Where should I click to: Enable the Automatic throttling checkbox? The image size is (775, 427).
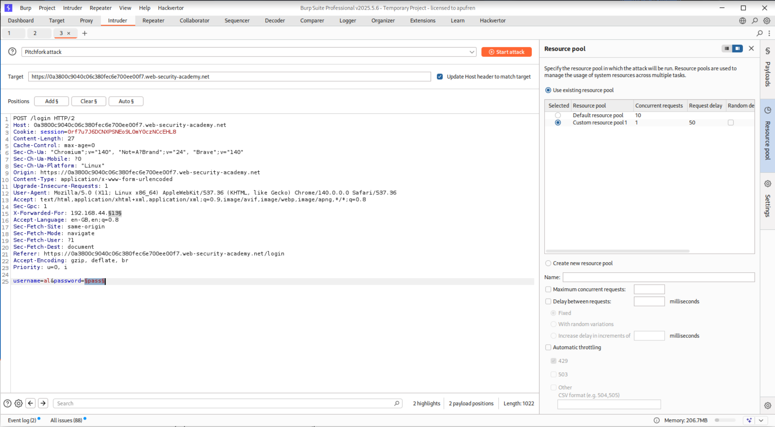click(548, 347)
